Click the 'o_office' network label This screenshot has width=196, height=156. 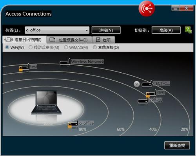(87, 123)
